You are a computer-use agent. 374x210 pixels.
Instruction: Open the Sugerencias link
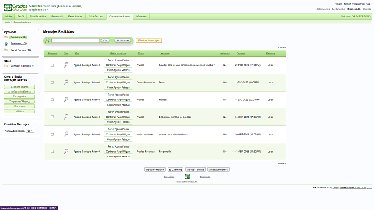tap(358, 4)
